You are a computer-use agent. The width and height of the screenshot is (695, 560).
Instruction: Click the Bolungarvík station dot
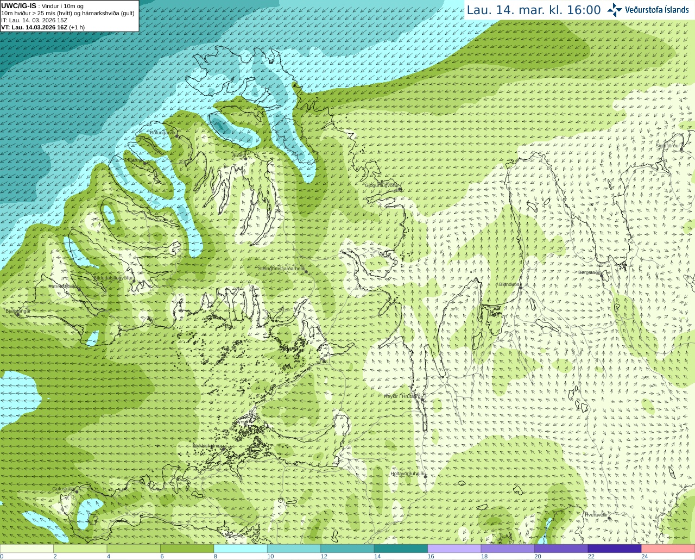click(177, 136)
